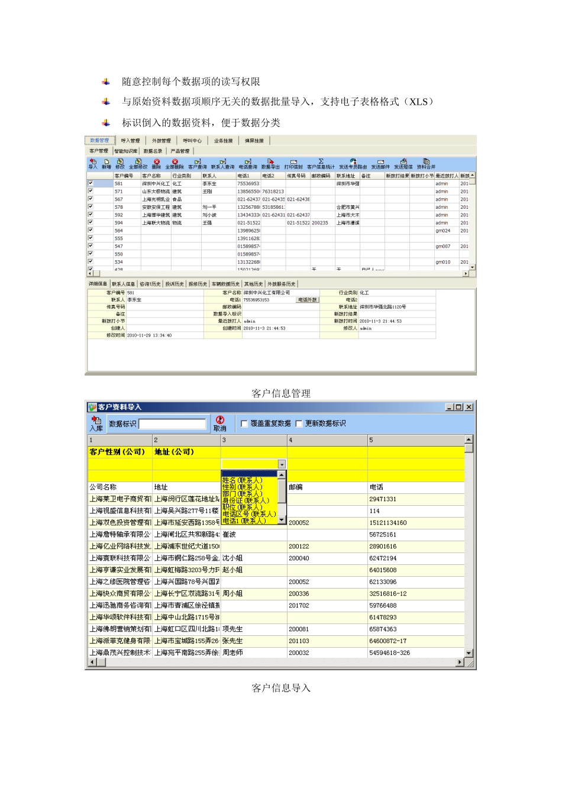Open the 产品管理 sub-tab

point(180,151)
